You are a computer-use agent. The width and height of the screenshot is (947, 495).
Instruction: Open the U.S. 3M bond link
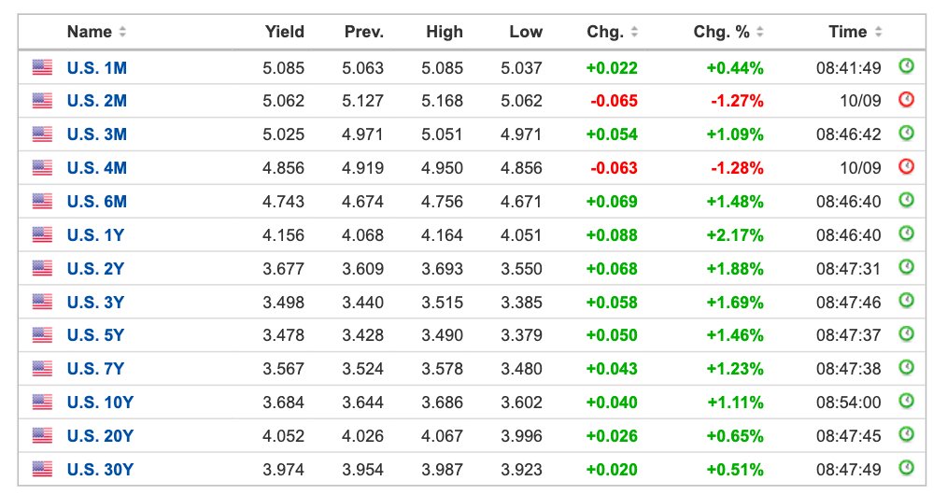pyautogui.click(x=96, y=134)
